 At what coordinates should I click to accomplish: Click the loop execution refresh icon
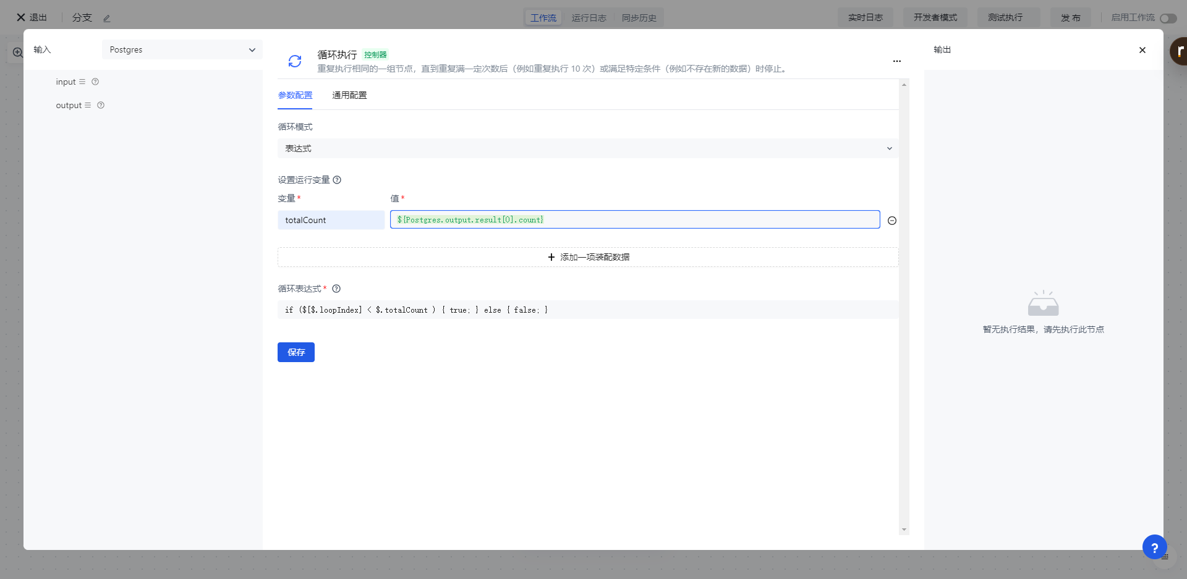click(295, 61)
